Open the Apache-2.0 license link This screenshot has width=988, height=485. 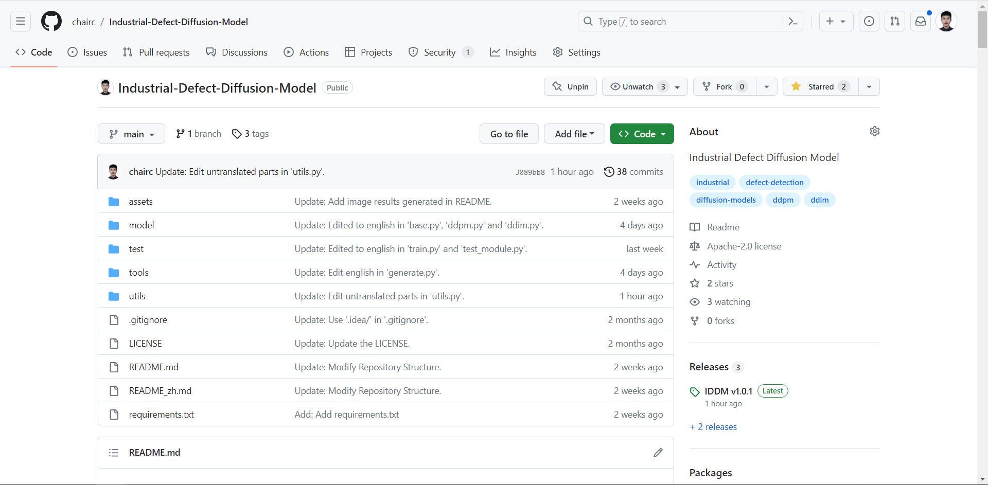pyautogui.click(x=744, y=246)
